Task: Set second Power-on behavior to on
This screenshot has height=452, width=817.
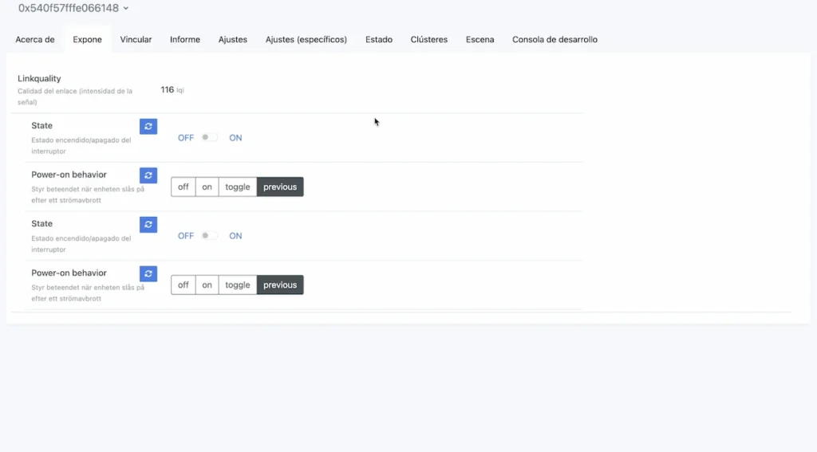Action: click(x=207, y=285)
